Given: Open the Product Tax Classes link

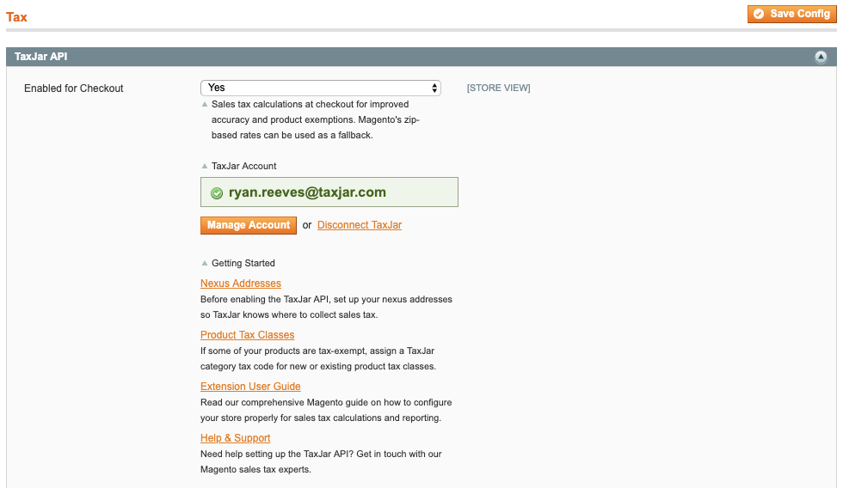Looking at the screenshot, I should 248,334.
